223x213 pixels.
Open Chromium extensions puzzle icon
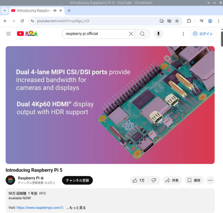(x=189, y=21)
